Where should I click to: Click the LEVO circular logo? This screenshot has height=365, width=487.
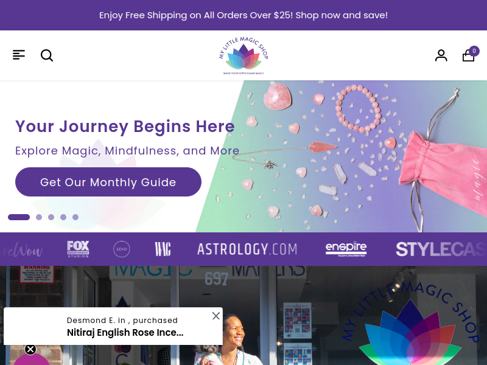click(x=121, y=249)
